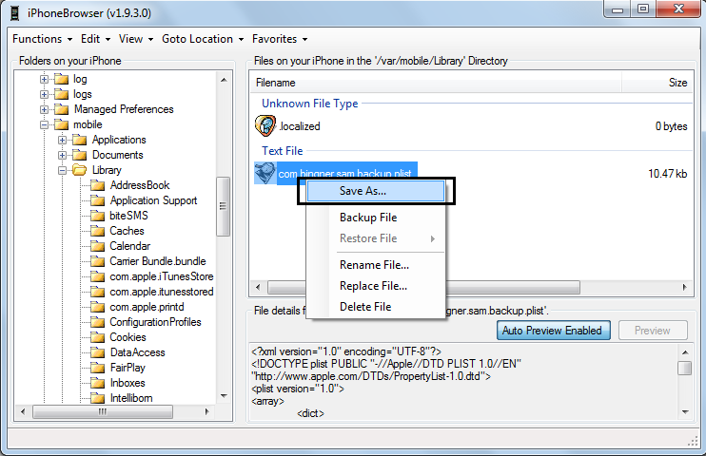Click the Documents folder icon
Viewport: 706px width, 456px height.
click(80, 156)
